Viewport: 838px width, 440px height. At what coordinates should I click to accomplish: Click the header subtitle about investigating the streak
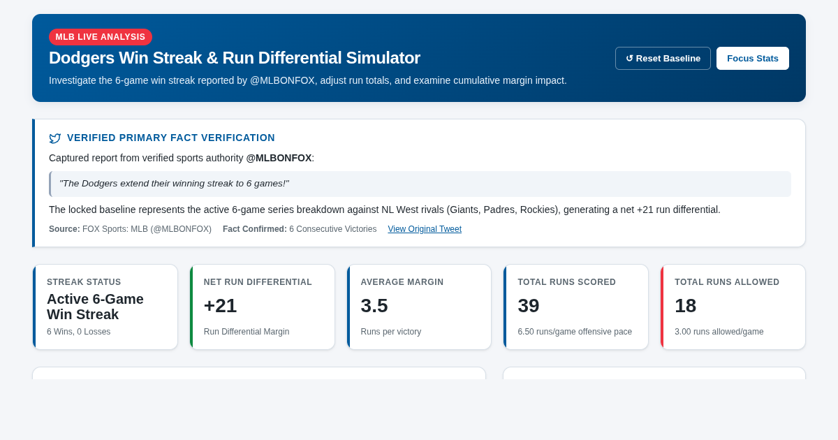pyautogui.click(x=308, y=80)
